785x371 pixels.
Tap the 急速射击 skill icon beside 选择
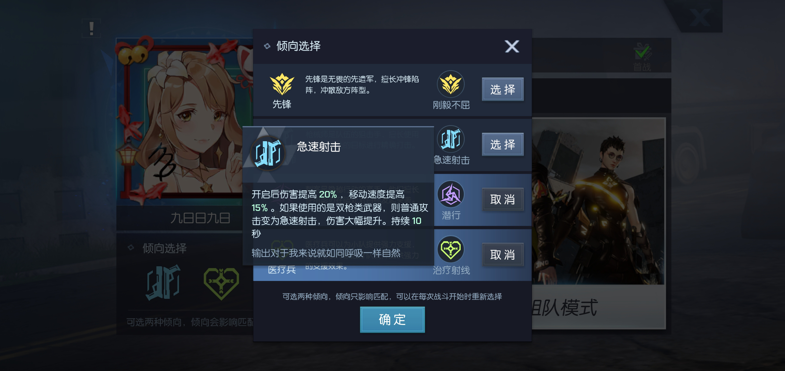(x=451, y=139)
